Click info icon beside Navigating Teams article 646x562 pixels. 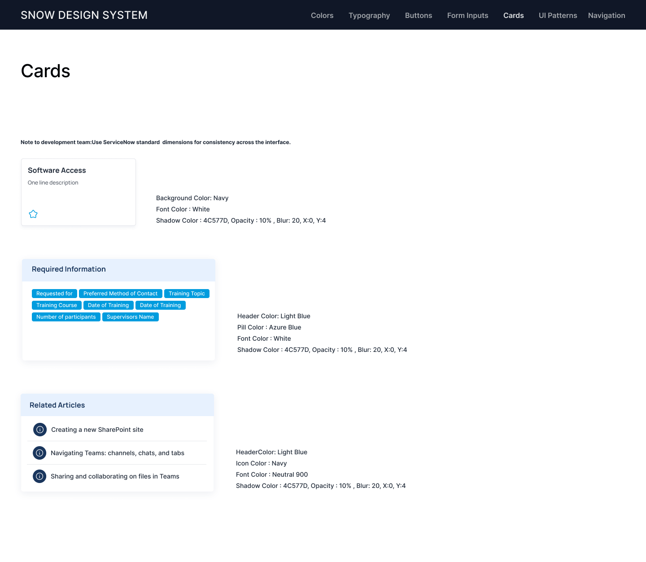click(39, 453)
